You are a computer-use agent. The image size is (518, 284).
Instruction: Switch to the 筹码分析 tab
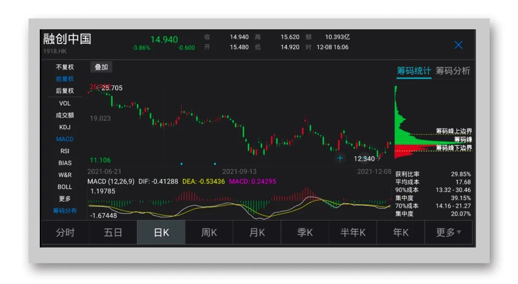point(453,71)
